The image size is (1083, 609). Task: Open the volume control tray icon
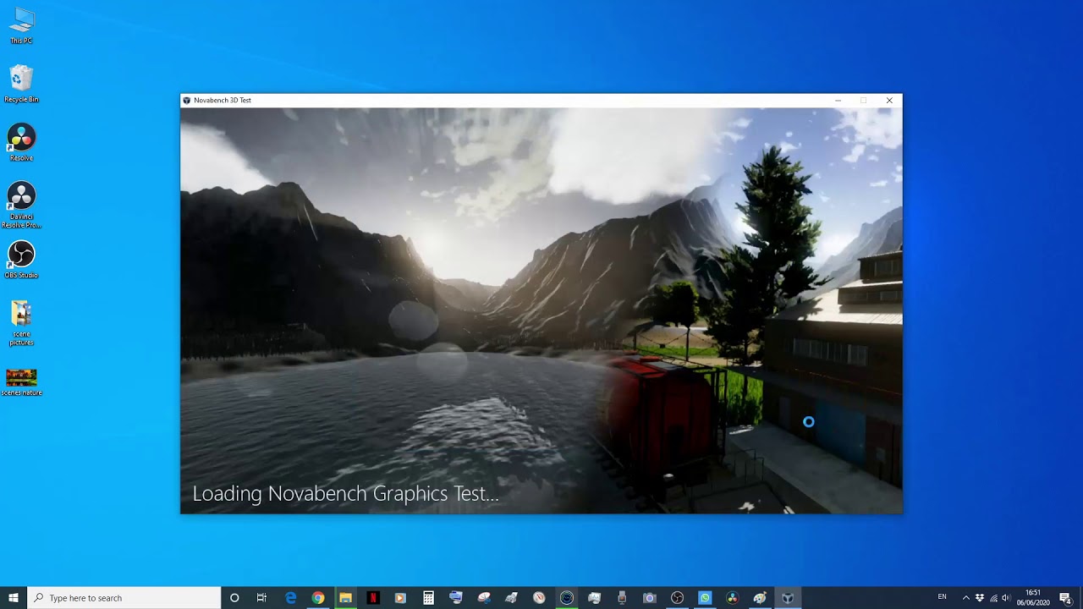pos(1006,598)
